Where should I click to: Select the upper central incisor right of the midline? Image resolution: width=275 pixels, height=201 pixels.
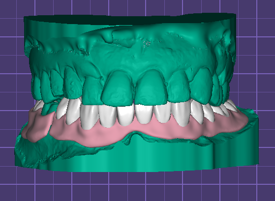click(151, 87)
